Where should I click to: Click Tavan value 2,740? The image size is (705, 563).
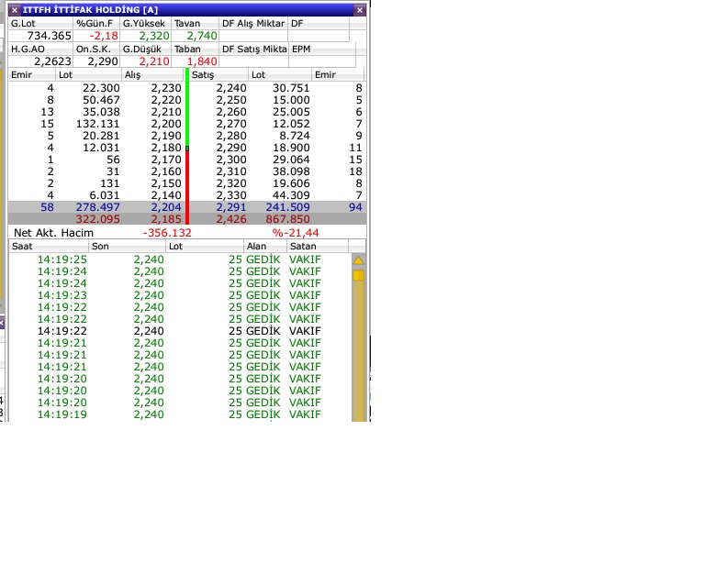pos(202,36)
